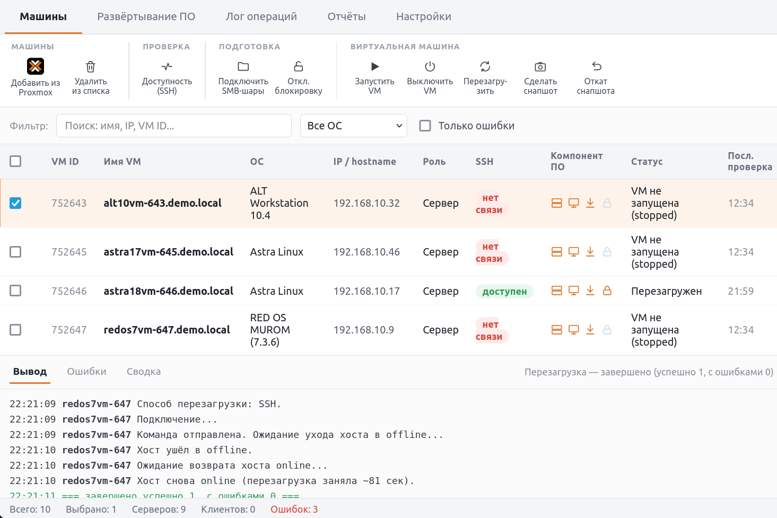This screenshot has width=777, height=518.
Task: Click the trash icon to remove from list
Action: click(91, 67)
